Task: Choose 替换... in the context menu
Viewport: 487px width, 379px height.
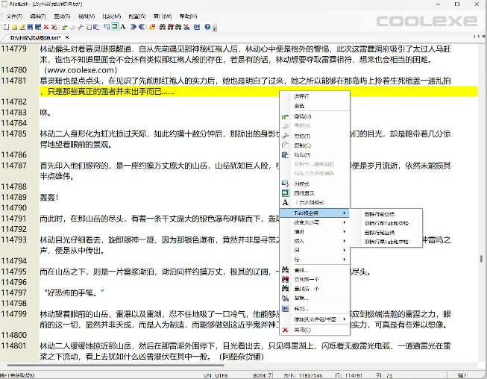Action: [x=315, y=298]
